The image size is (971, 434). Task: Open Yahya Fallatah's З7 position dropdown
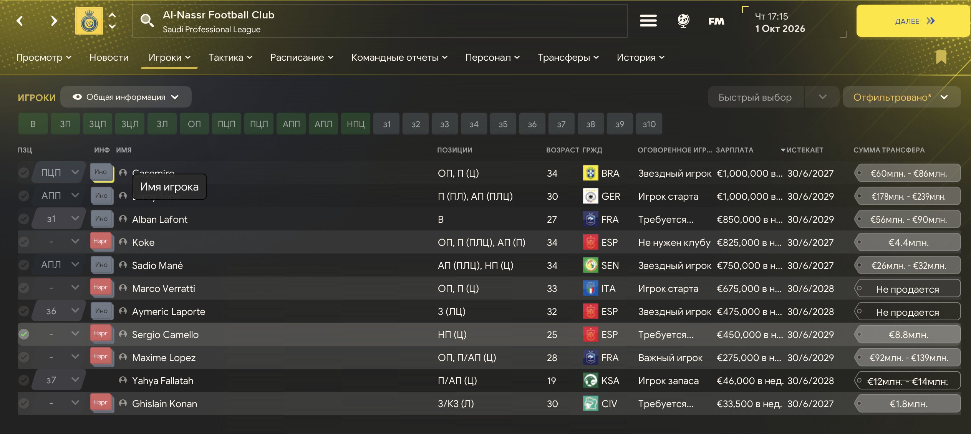(x=60, y=380)
